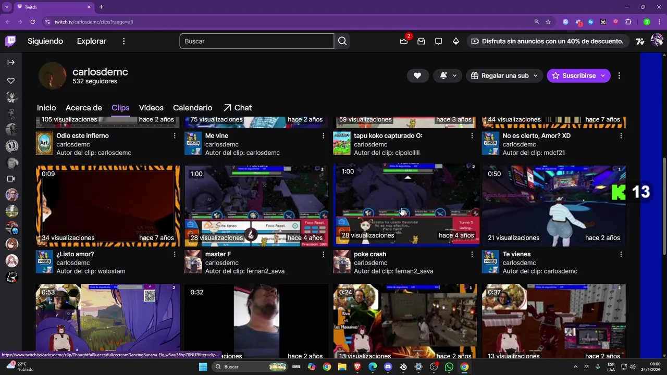Expand the Regalar una sub dropdown
This screenshot has width=667, height=375.
pyautogui.click(x=535, y=76)
